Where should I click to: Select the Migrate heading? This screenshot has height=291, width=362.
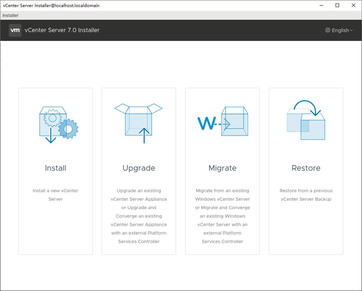(222, 168)
